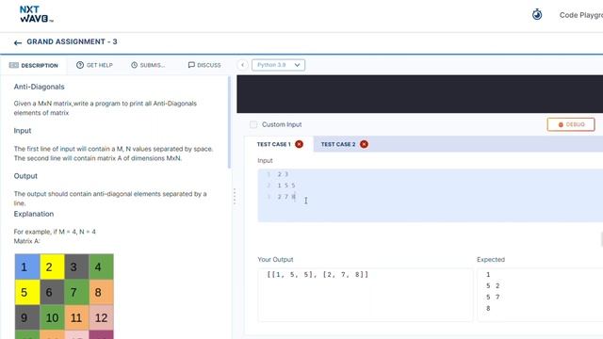This screenshot has height=339, width=603.
Task: Select the Test Case 1 tab
Action: pyautogui.click(x=279, y=144)
